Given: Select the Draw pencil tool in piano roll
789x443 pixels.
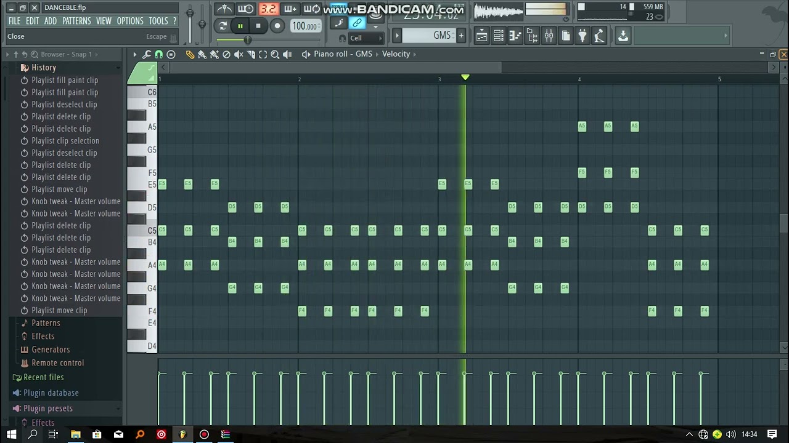Looking at the screenshot, I should 190,54.
